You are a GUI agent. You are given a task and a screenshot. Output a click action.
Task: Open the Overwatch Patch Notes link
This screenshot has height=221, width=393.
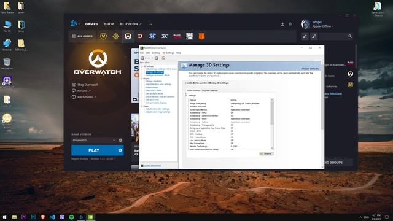click(84, 97)
